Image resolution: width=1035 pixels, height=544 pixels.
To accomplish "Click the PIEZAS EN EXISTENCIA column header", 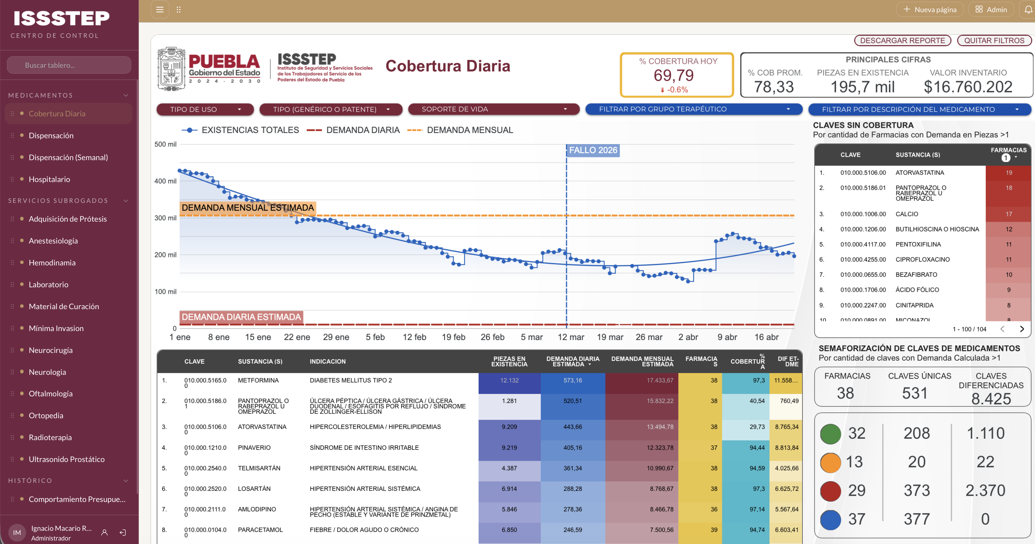I will pos(509,362).
